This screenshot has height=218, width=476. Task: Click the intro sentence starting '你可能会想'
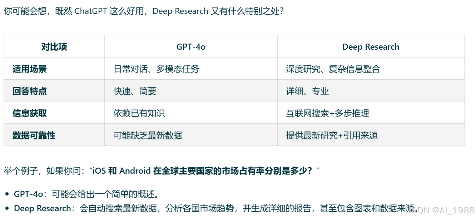coord(144,11)
